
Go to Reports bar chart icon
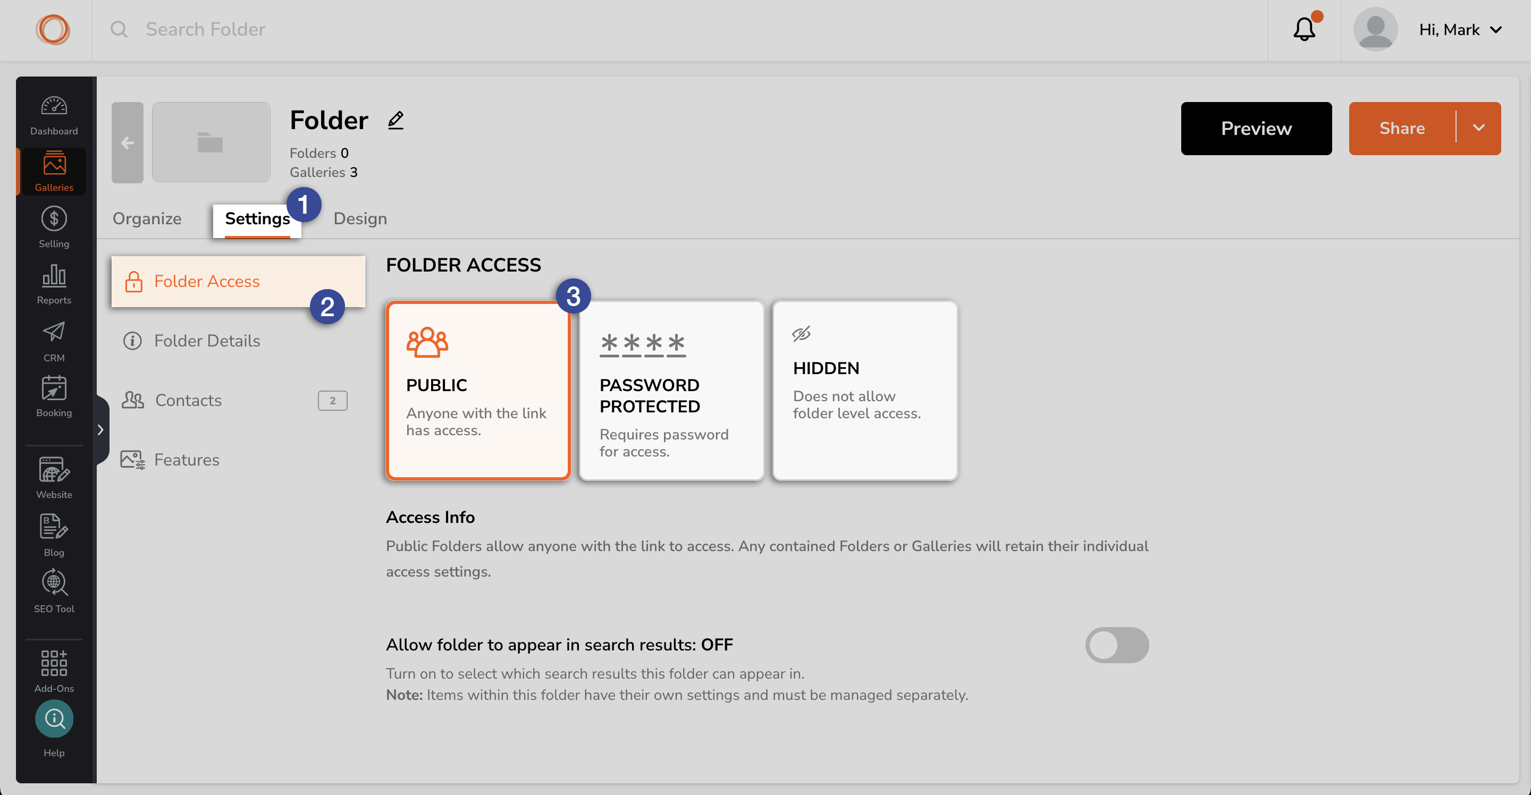tap(54, 276)
